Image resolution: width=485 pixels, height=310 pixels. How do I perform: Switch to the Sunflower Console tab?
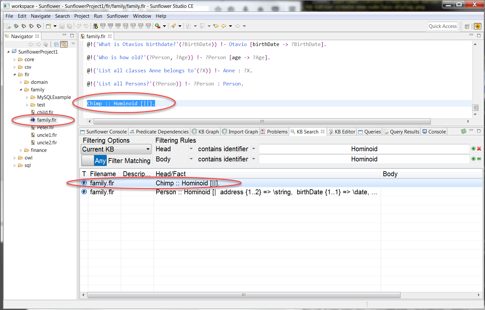tap(104, 131)
